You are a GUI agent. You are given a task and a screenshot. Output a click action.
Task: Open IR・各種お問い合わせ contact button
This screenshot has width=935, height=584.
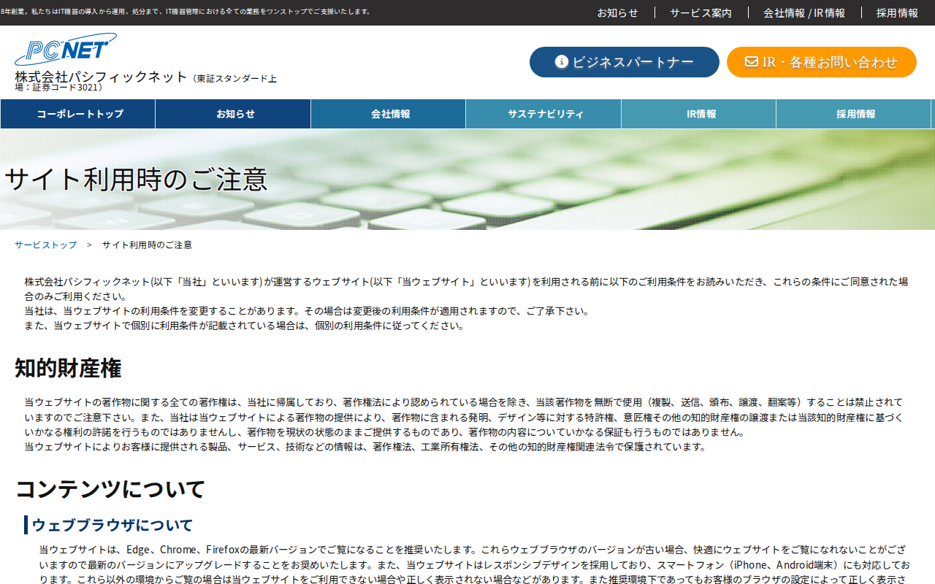click(x=822, y=62)
